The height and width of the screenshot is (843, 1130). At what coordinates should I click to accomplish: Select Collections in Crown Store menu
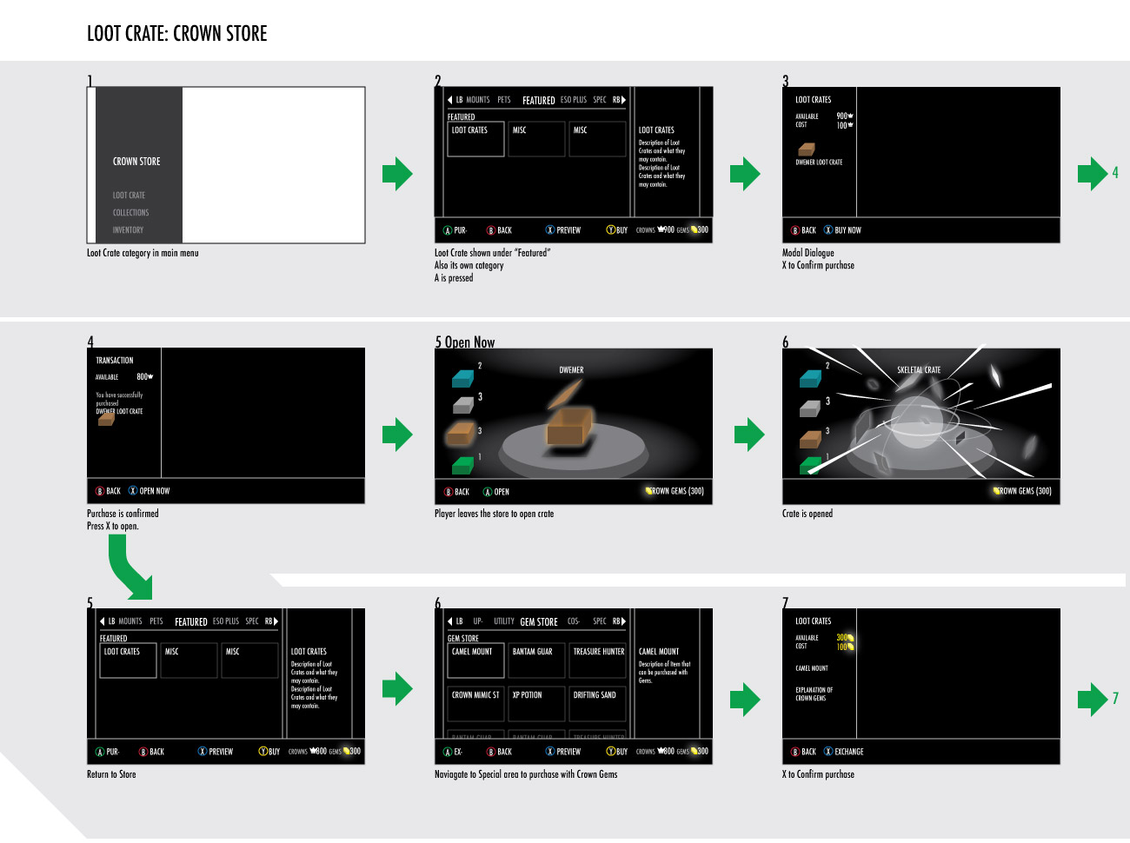130,213
